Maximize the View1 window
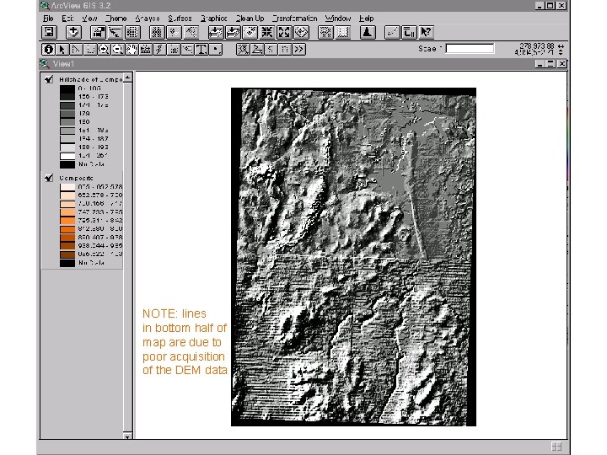 [550, 64]
